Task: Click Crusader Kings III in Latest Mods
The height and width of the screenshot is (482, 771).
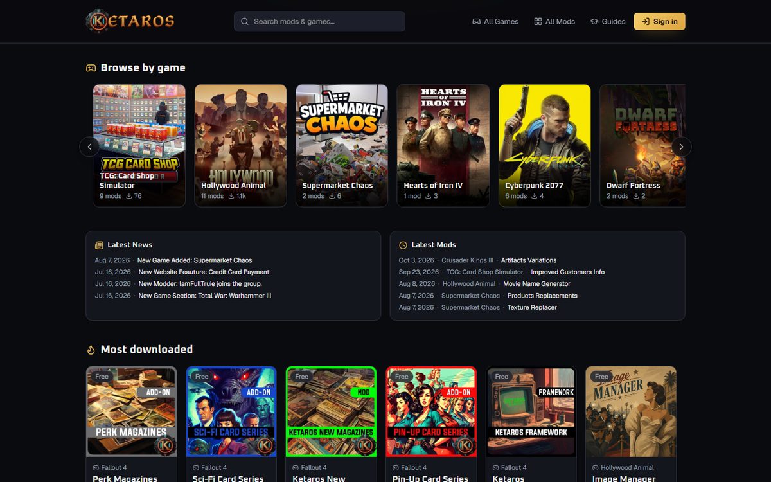Action: 468,260
